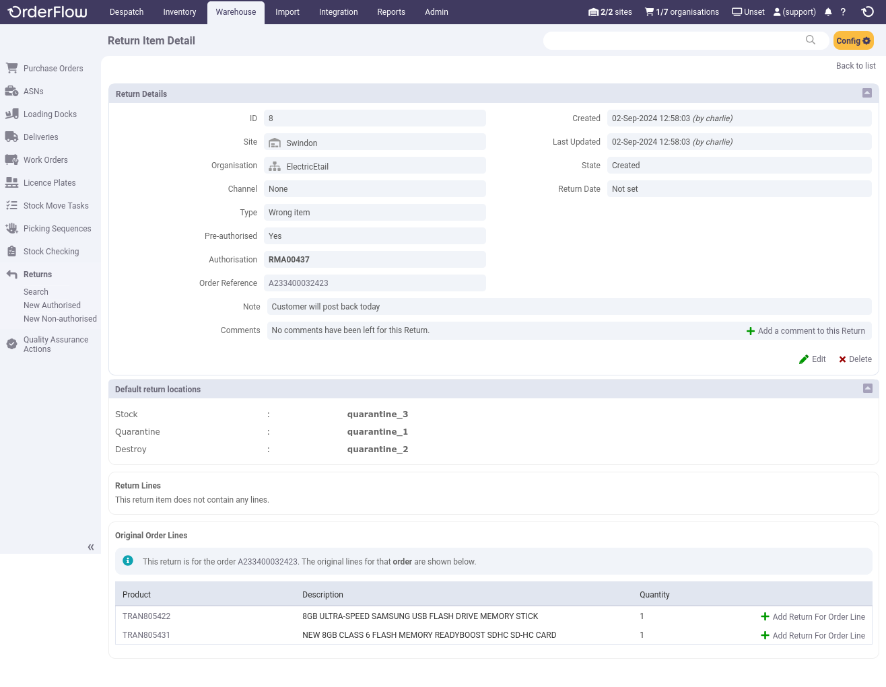The height and width of the screenshot is (687, 886).
Task: Open the Reports menu
Action: pyautogui.click(x=391, y=12)
